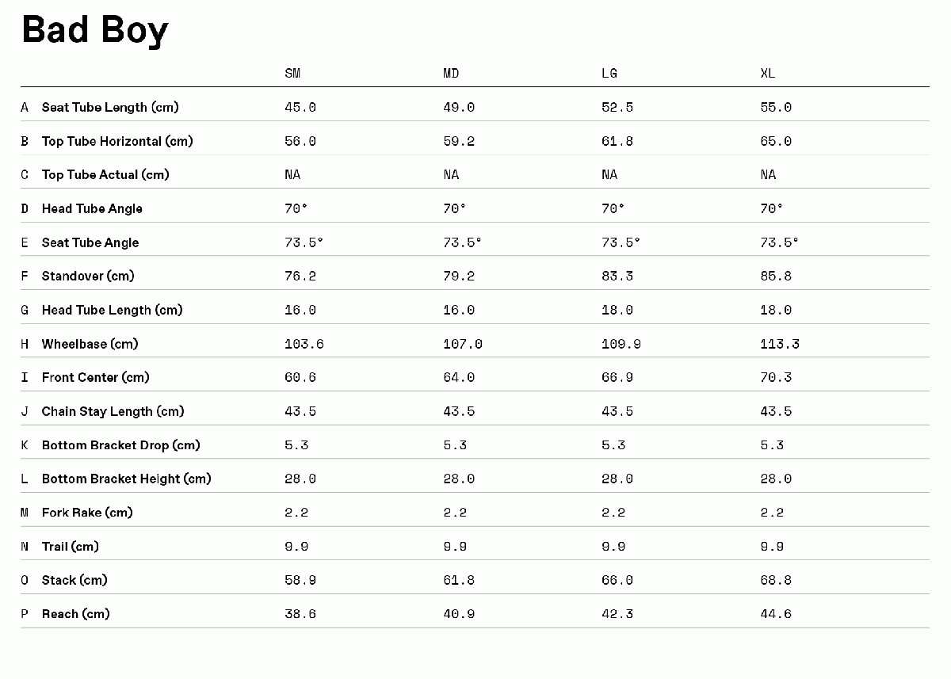Viewport: 951px width, 679px height.
Task: Click the LG Standover value 83.3
Action: [x=617, y=276]
